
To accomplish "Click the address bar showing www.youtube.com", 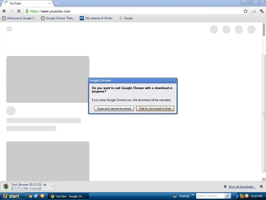I will [x=136, y=11].
